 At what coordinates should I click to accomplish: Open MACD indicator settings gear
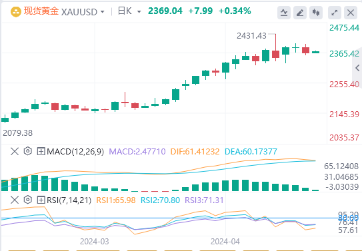point(28,151)
